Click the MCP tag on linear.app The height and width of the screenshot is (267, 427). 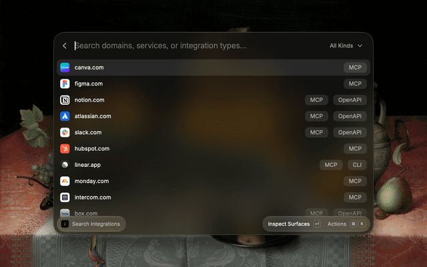[x=331, y=165]
